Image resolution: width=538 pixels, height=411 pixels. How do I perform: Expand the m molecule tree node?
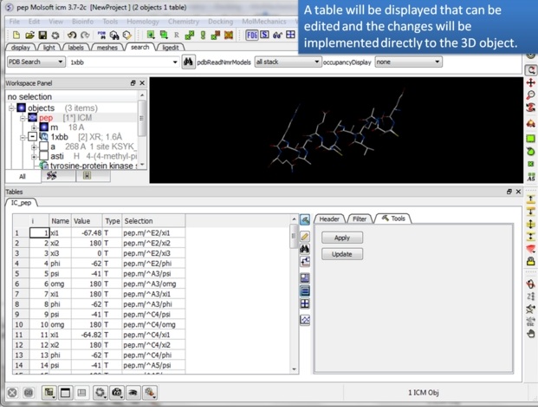tap(34, 127)
